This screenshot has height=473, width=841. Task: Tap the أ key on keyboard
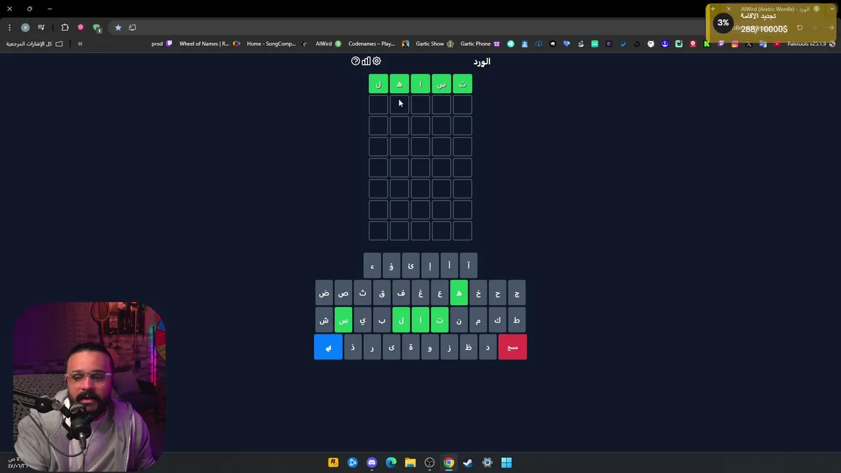(449, 265)
